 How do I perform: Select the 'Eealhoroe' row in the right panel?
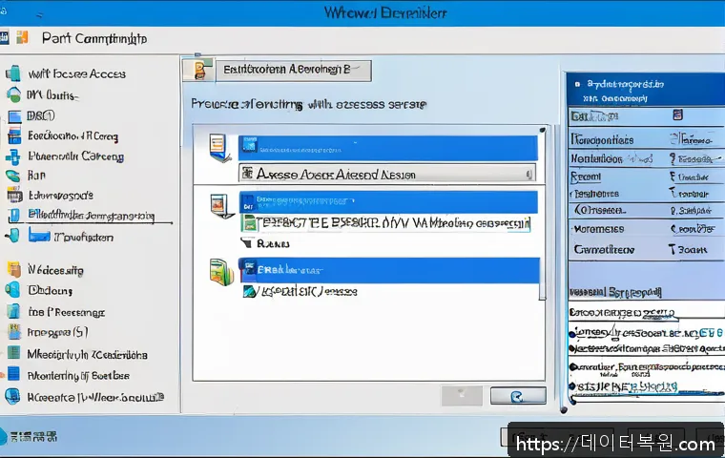pyautogui.click(x=646, y=194)
